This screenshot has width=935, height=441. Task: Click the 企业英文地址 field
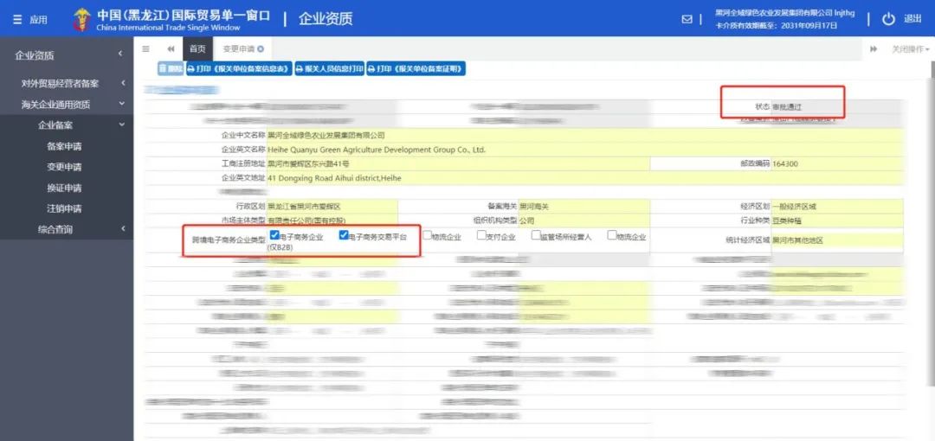[585, 177]
